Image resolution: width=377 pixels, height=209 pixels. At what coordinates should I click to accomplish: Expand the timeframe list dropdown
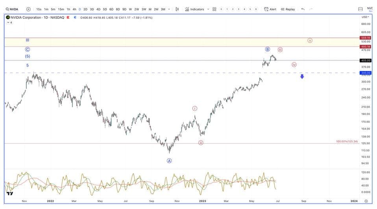(169, 9)
